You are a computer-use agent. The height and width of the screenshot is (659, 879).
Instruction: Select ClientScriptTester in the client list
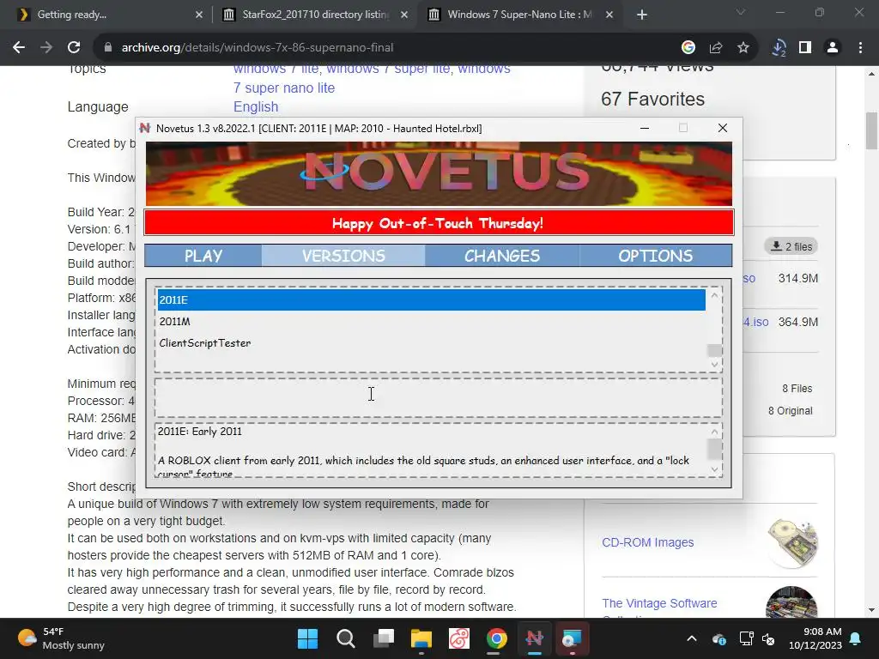[431, 343]
